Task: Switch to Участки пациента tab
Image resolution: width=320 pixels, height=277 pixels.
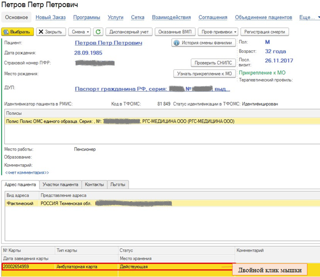Action: click(60, 184)
